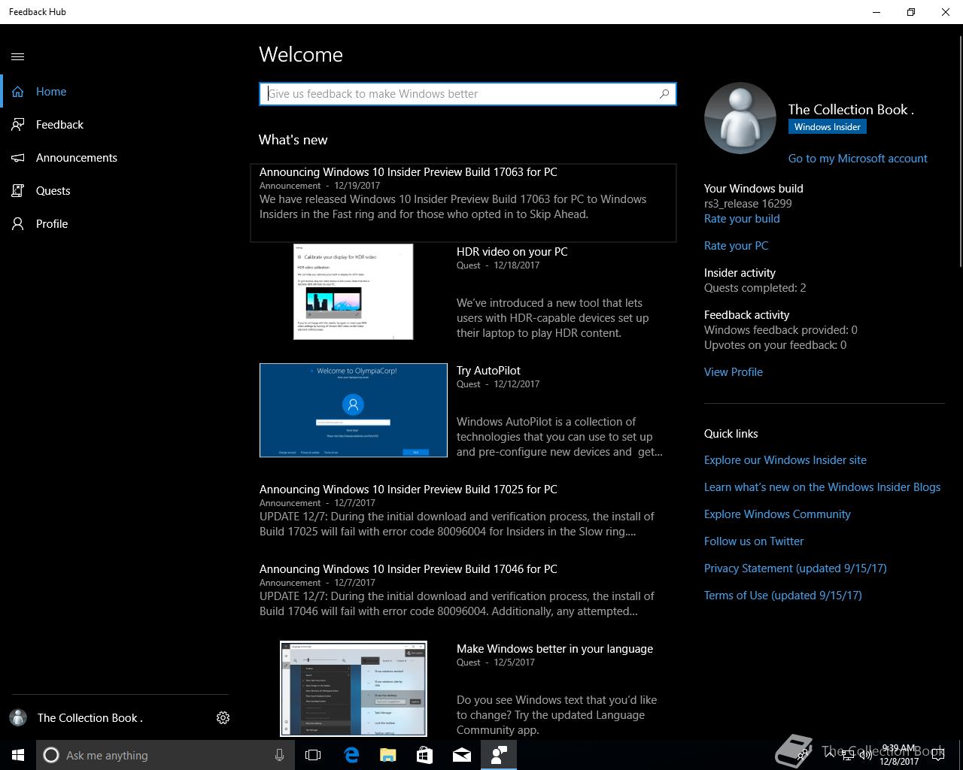The height and width of the screenshot is (770, 963).
Task: Click the Feedback sidebar icon
Action: pos(18,125)
